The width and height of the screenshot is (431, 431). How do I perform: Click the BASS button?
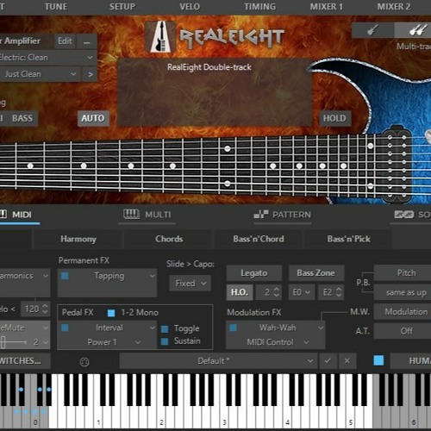[22, 118]
